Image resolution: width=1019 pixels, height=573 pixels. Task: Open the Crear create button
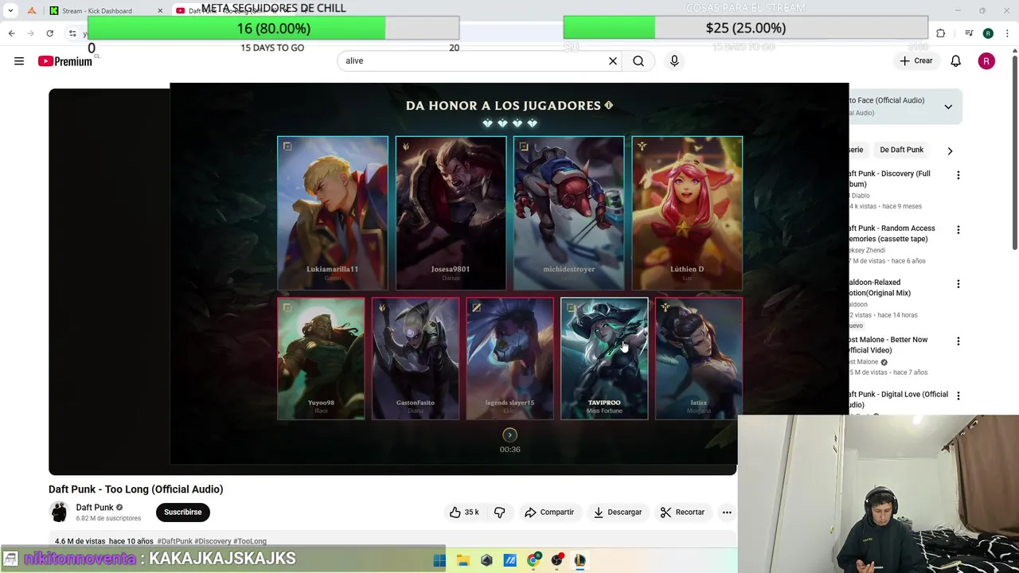click(916, 61)
